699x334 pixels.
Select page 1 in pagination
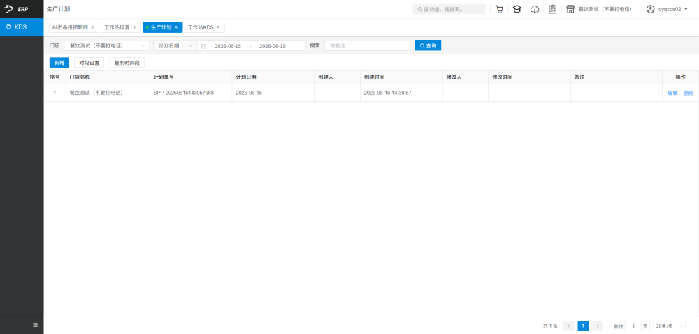coord(583,326)
